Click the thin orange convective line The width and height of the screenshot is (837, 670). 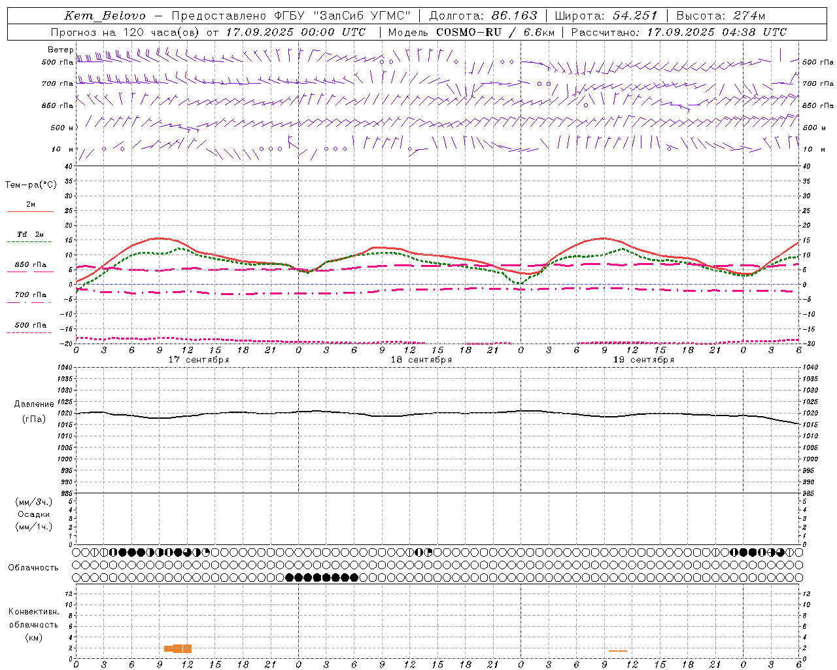(x=618, y=650)
